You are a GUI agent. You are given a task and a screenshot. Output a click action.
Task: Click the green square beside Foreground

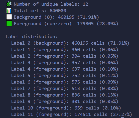9,23
